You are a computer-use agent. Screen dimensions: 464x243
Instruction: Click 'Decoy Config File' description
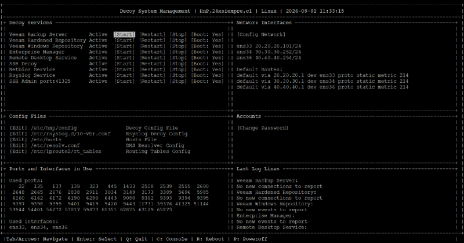[152, 128]
